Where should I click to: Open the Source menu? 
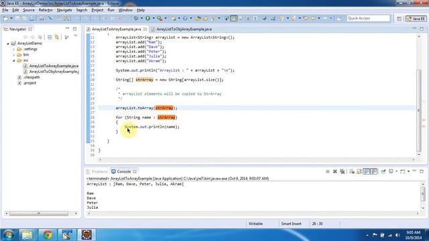[28, 10]
